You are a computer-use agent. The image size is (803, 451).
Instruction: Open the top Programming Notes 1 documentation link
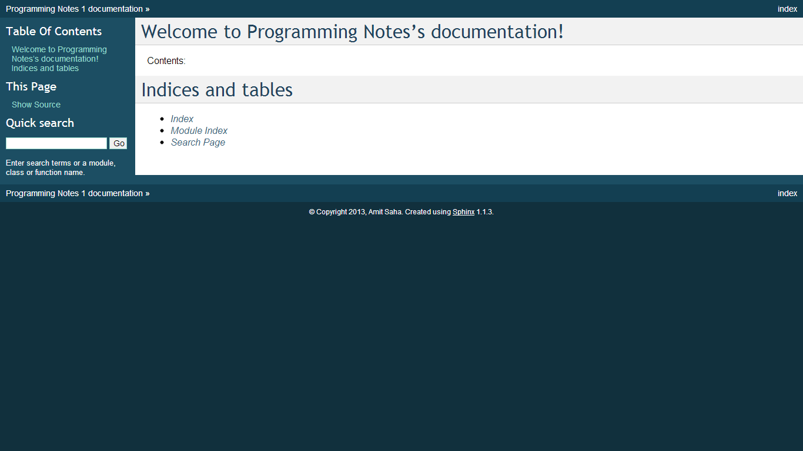74,9
